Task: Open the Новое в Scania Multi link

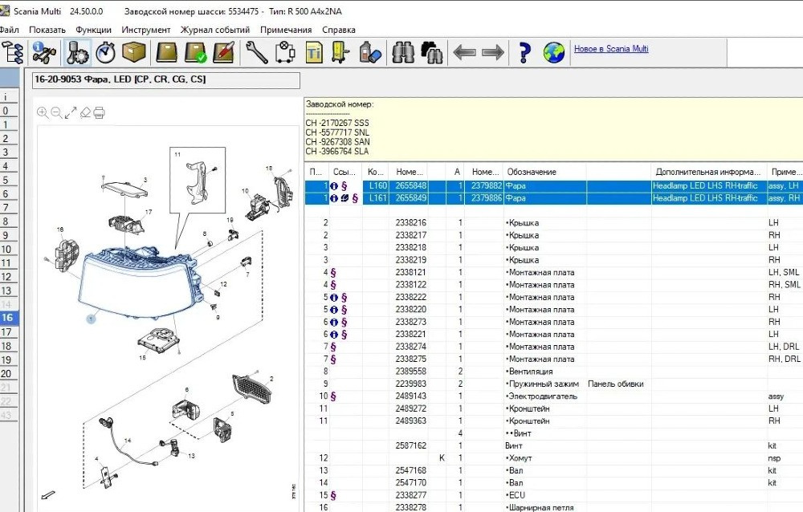Action: point(611,49)
